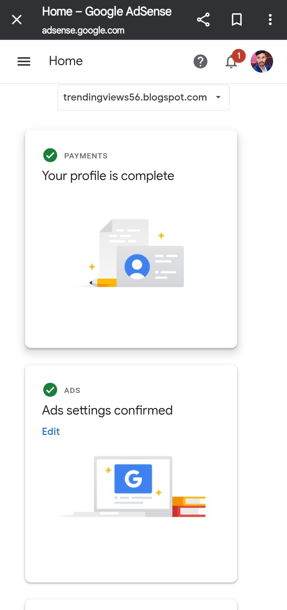Image resolution: width=287 pixels, height=610 pixels.
Task: Share the page using the share icon
Action: click(203, 19)
